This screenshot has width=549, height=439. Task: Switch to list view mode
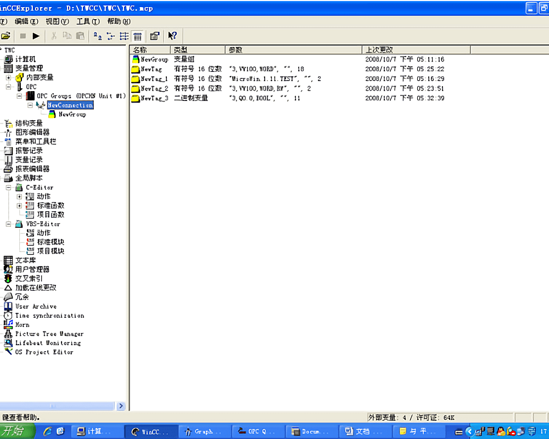(124, 36)
